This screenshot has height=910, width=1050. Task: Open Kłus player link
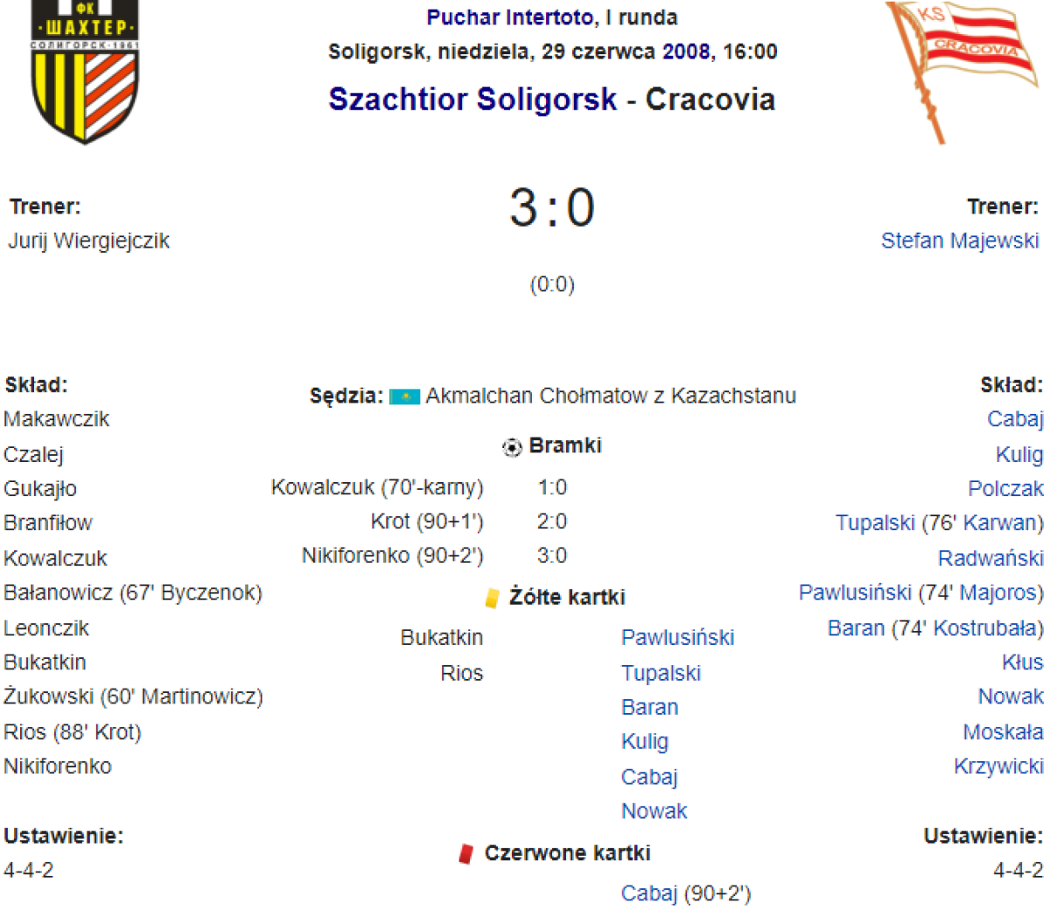(x=1022, y=662)
